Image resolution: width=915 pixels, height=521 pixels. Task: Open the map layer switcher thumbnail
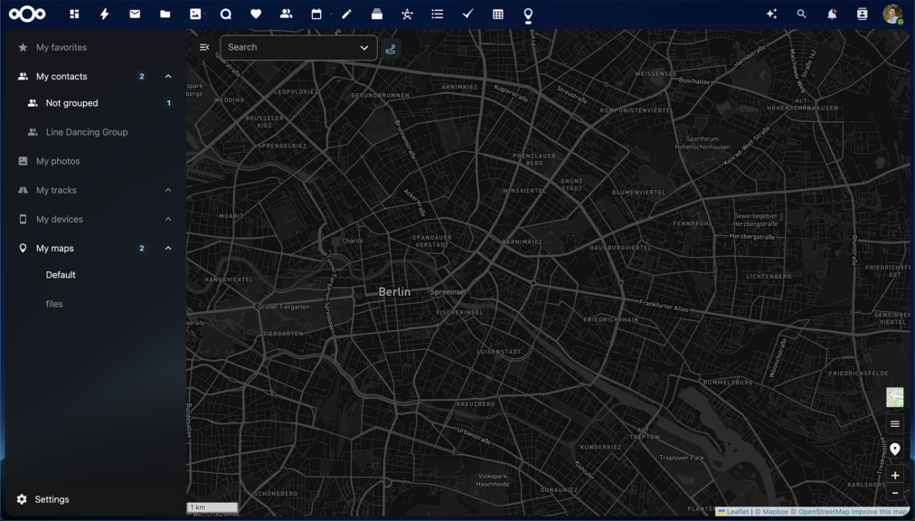[x=894, y=397]
